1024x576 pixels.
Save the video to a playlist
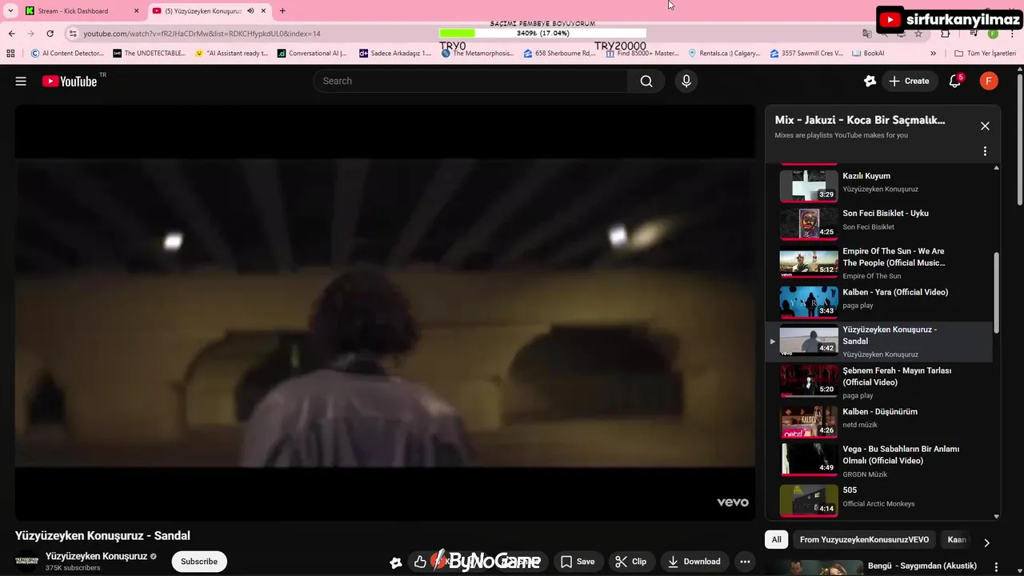(x=578, y=562)
